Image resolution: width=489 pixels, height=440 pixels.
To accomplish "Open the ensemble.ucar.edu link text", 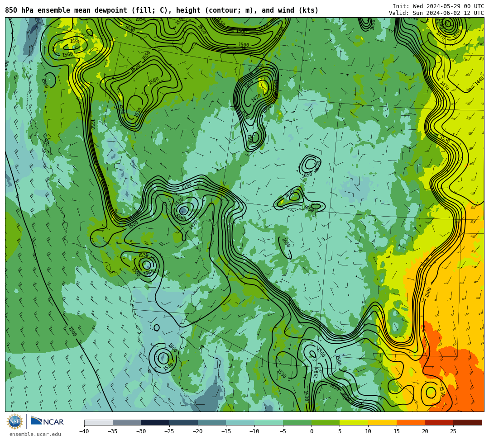I will pos(35,434).
